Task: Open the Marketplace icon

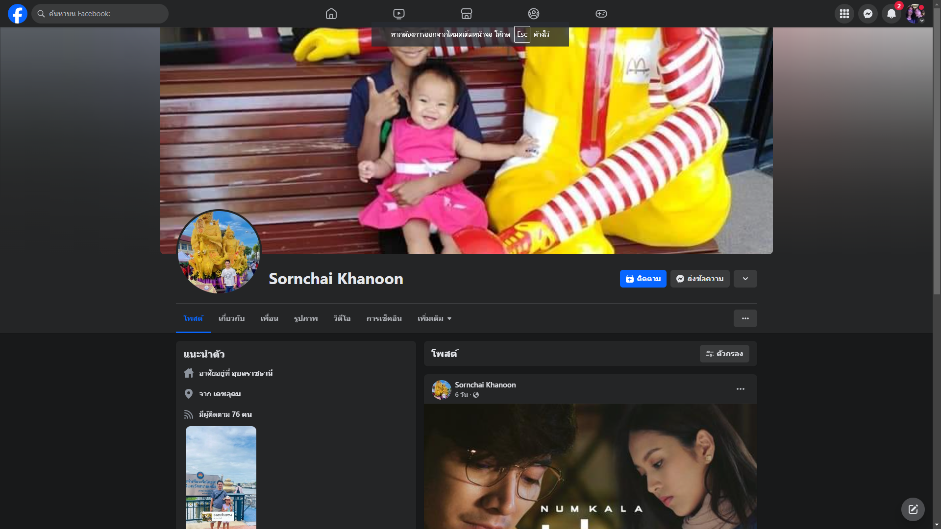Action: pos(467,14)
